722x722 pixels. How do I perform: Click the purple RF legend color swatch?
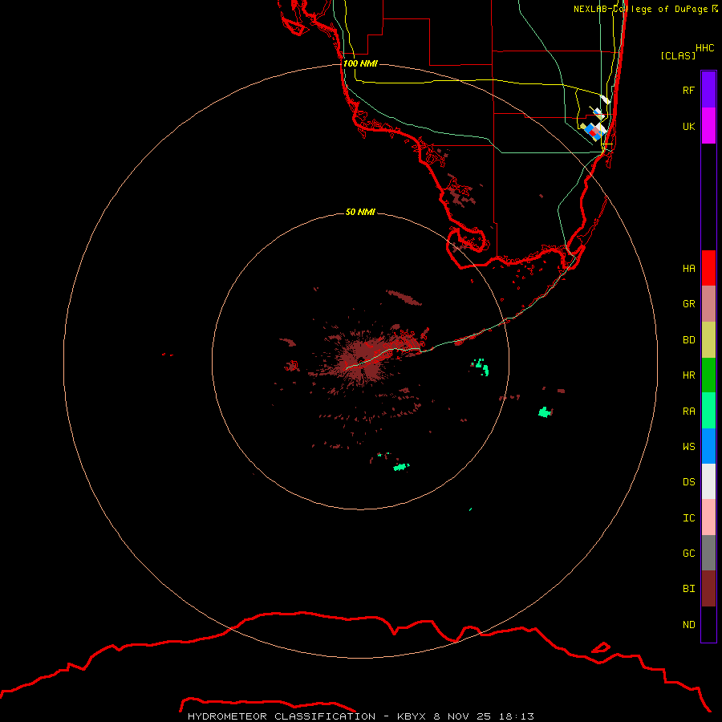(x=708, y=90)
